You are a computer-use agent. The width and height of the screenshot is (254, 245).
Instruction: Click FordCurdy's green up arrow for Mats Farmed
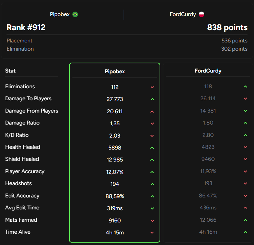(245, 220)
